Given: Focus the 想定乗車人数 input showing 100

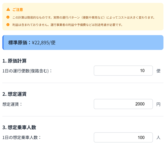Looking at the screenshot, I should coord(123,137).
